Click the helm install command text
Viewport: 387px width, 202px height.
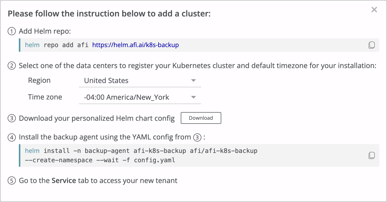coord(141,155)
